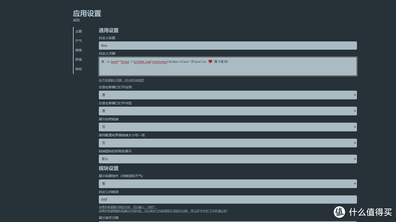
Task: Expand the 展示加密链接 dropdown
Action: pyautogui.click(x=227, y=127)
